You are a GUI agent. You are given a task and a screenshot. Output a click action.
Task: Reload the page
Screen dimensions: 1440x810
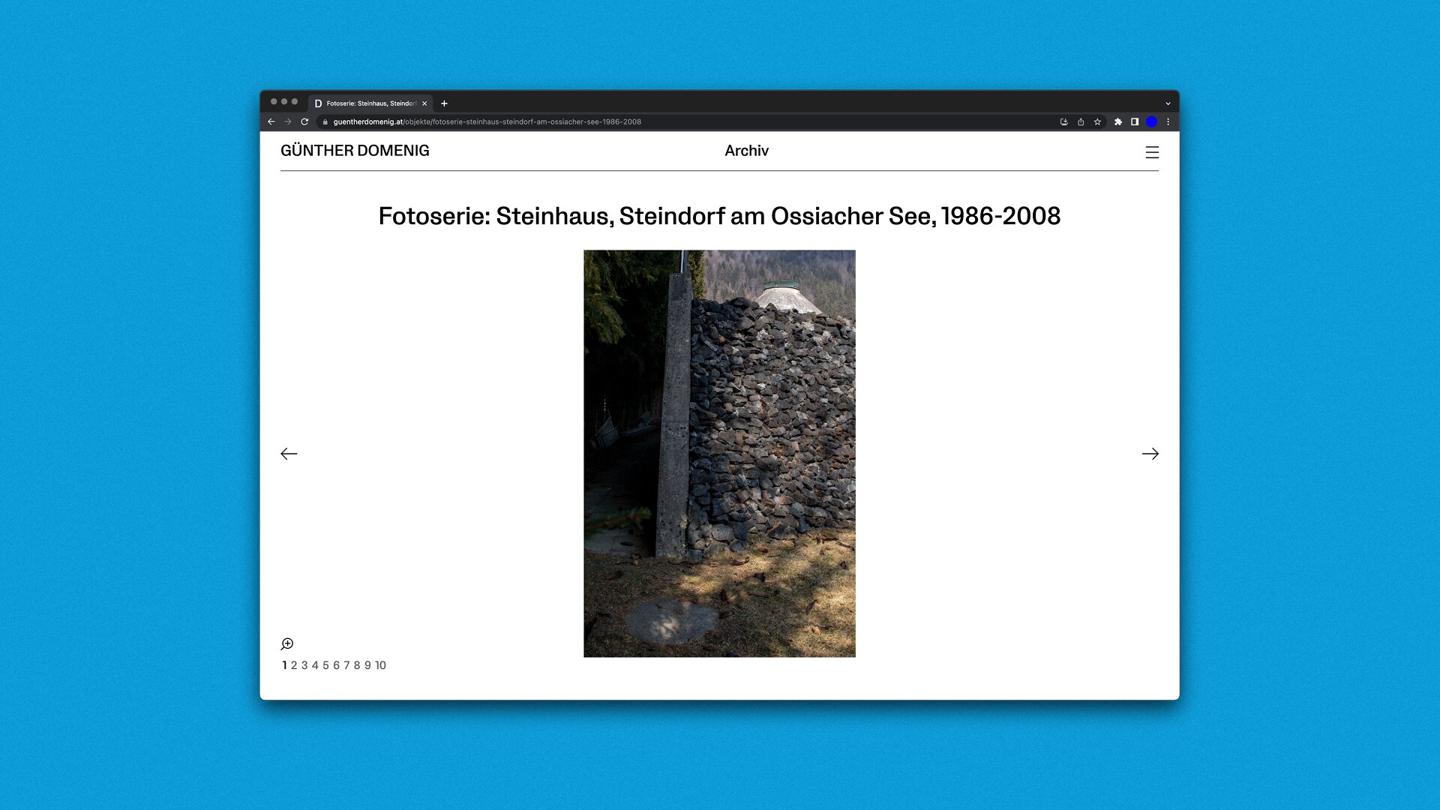tap(304, 121)
